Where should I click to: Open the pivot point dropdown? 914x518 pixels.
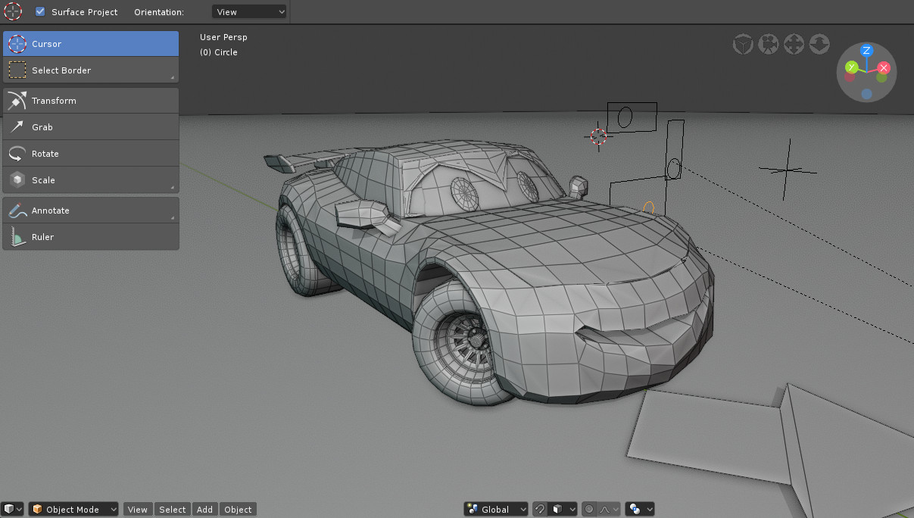(640, 509)
